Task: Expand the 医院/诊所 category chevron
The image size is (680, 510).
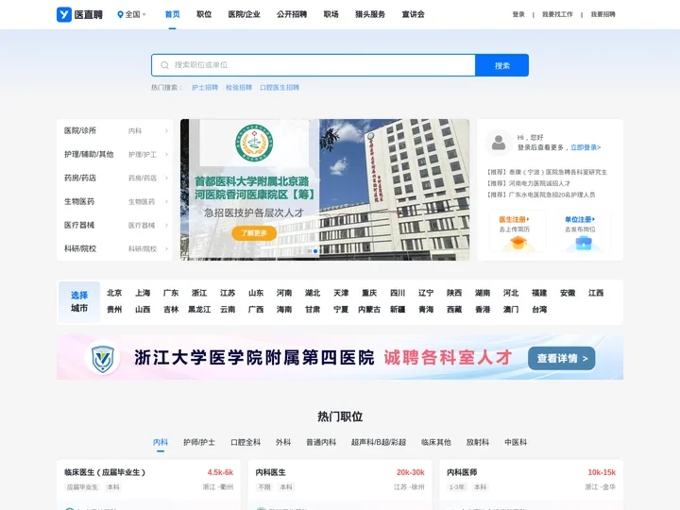Action: click(x=166, y=130)
